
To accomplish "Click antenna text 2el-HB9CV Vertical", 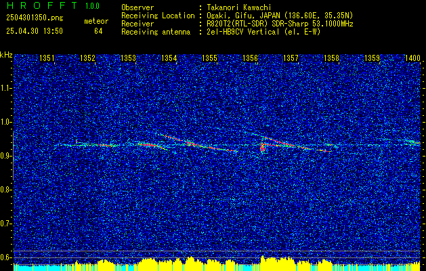I will point(242,32).
